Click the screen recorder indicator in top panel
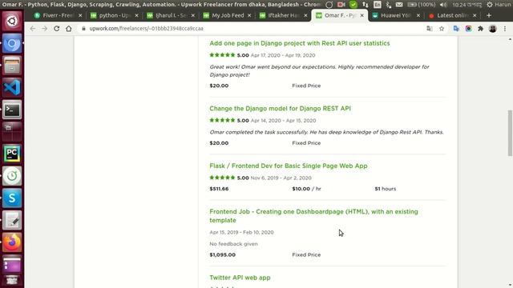Viewport: 513px width, 288px height. (x=341, y=4)
